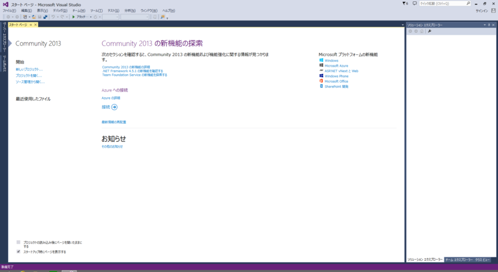Open the Solution Explorer window position dropdown
Screen dimensions: 498x272
coord(485,25)
